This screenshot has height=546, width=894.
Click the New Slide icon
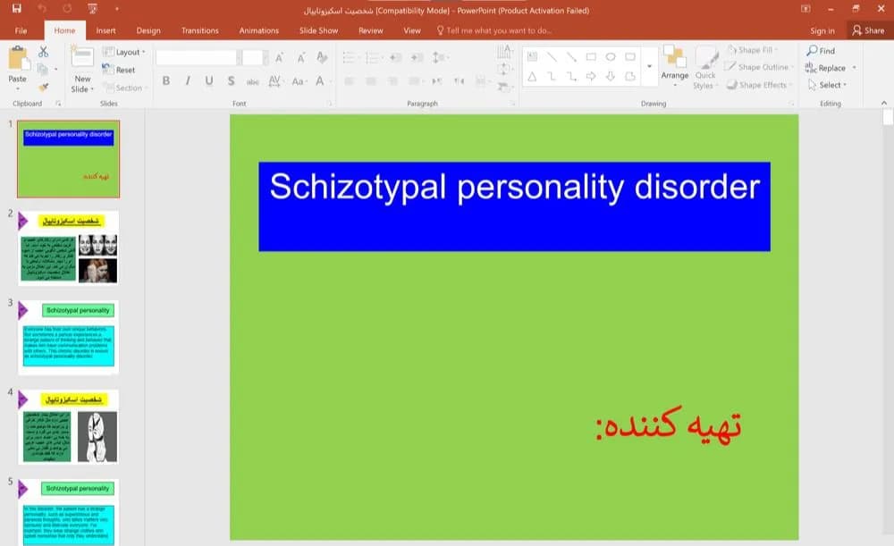pos(82,57)
